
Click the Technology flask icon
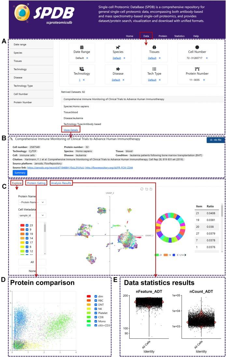[82, 69]
